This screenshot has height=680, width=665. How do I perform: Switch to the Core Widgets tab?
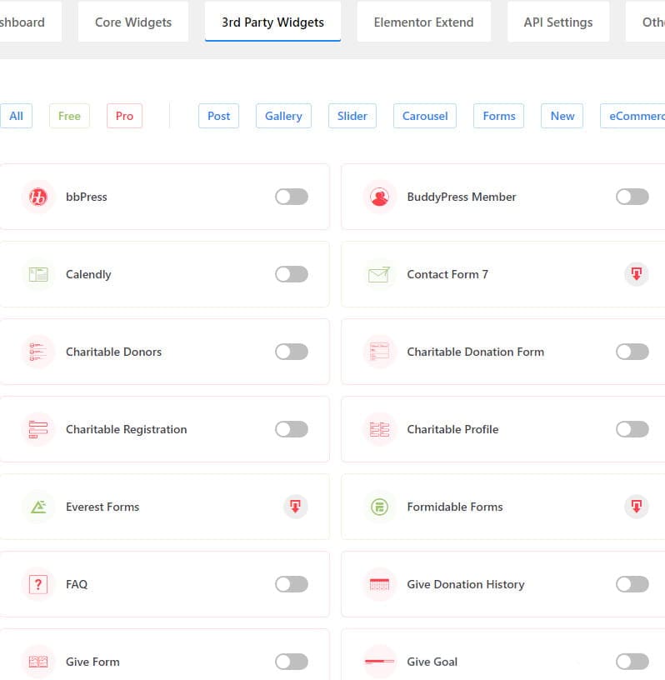click(x=133, y=22)
